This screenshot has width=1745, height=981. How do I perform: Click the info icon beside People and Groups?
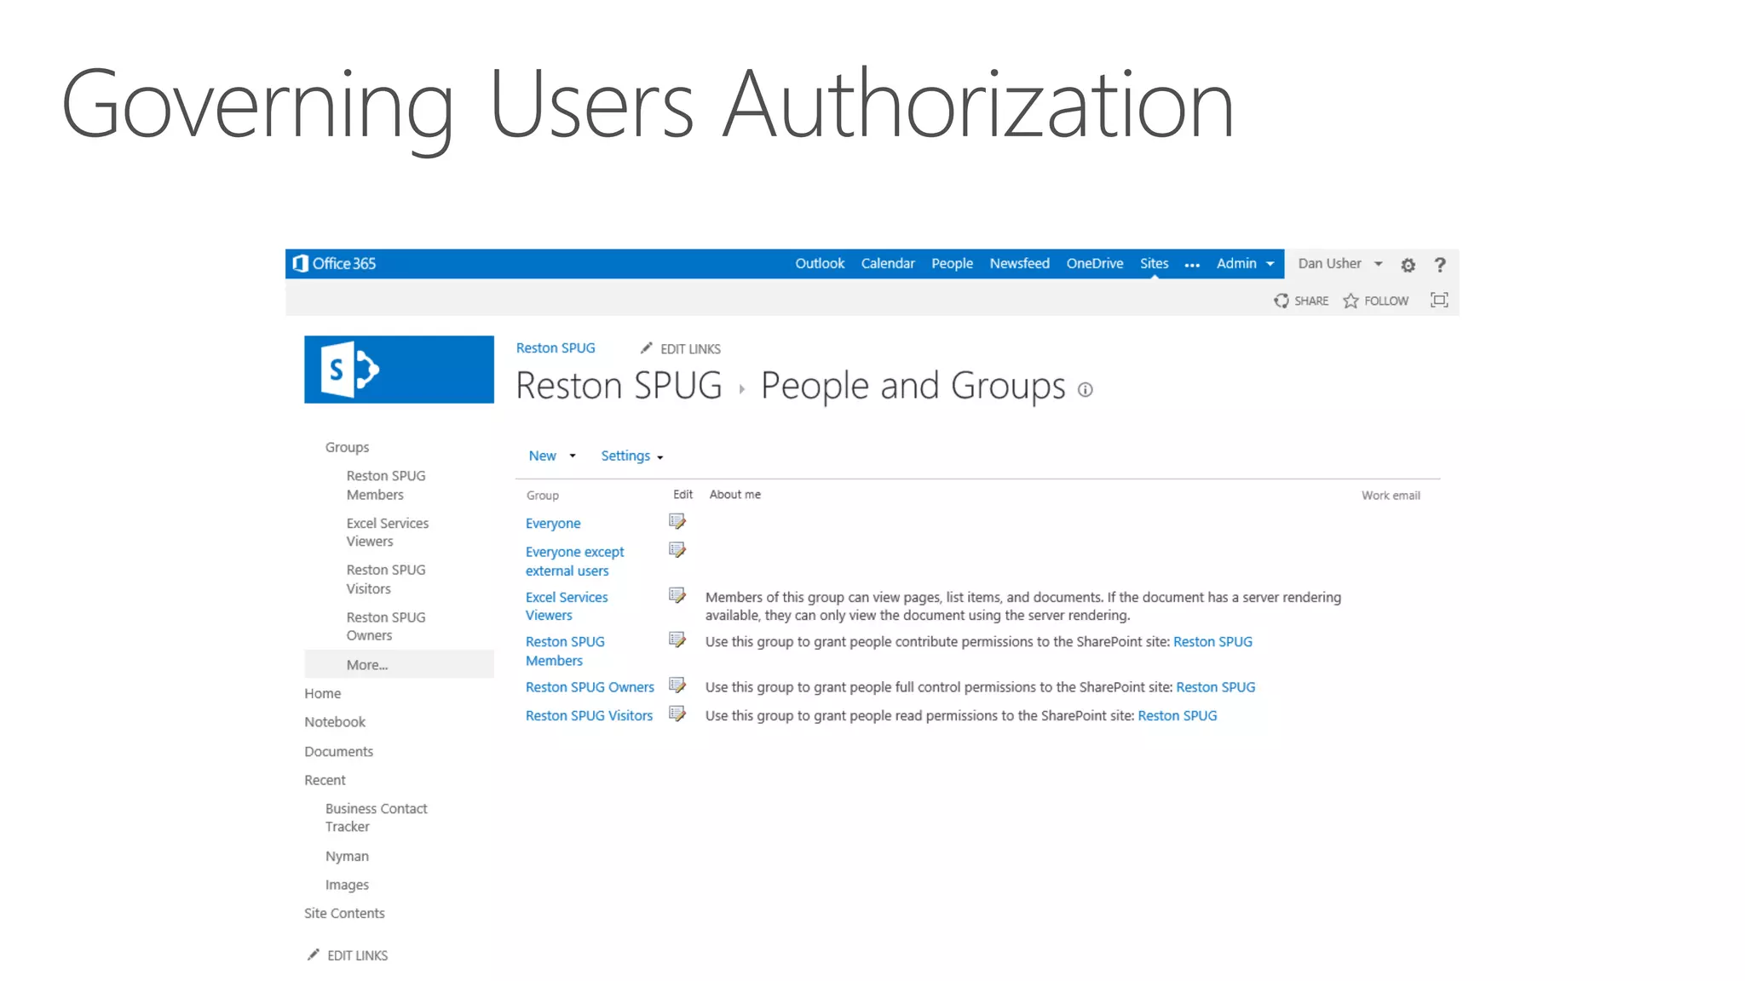coord(1085,390)
